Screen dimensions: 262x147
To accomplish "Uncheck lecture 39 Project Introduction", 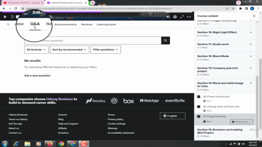I will pyautogui.click(x=199, y=97).
